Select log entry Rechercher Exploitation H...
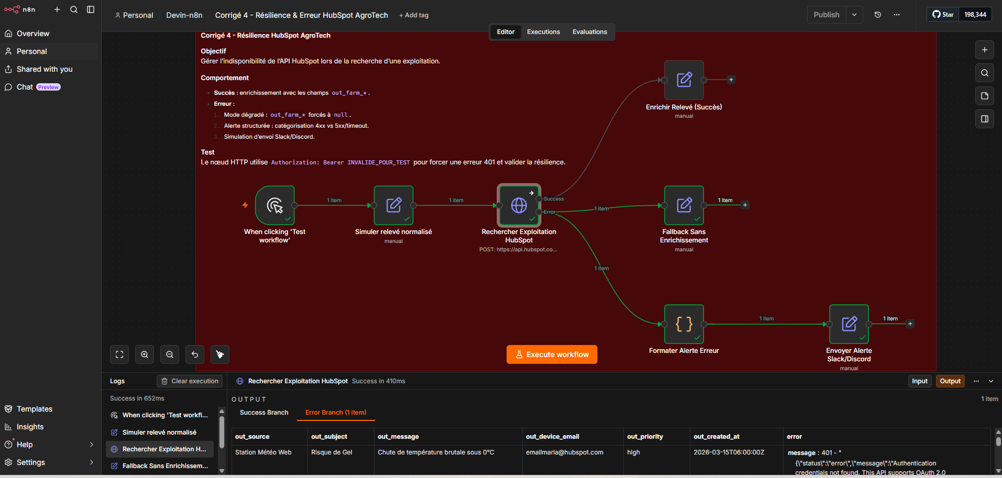 160,449
